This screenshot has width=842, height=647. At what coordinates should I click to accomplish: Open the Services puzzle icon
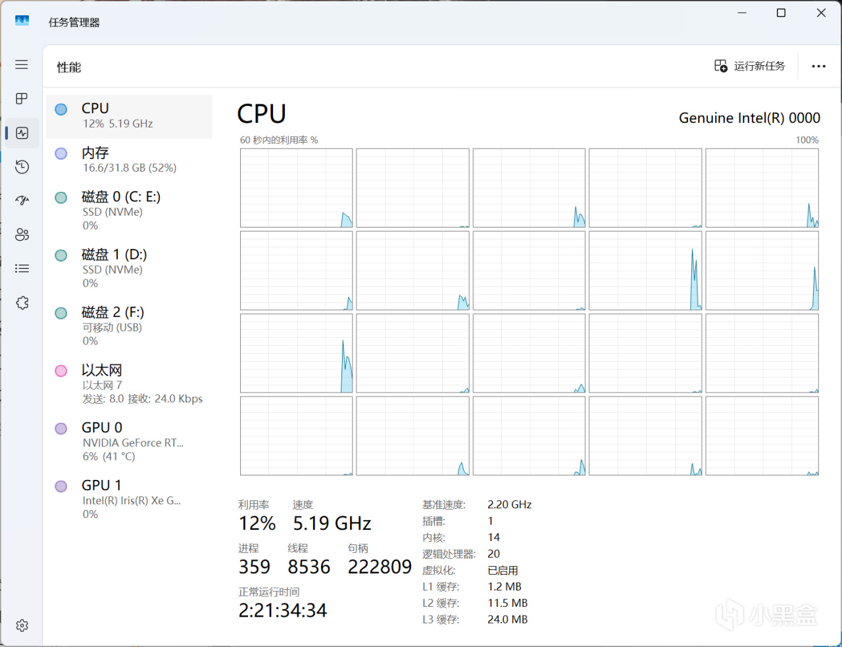tap(22, 302)
